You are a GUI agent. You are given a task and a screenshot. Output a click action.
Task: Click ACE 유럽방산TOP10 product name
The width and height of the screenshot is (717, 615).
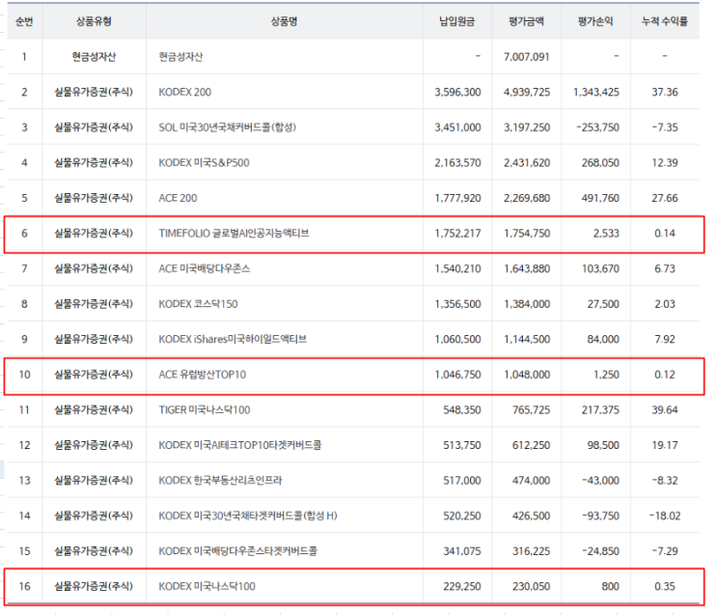point(202,375)
